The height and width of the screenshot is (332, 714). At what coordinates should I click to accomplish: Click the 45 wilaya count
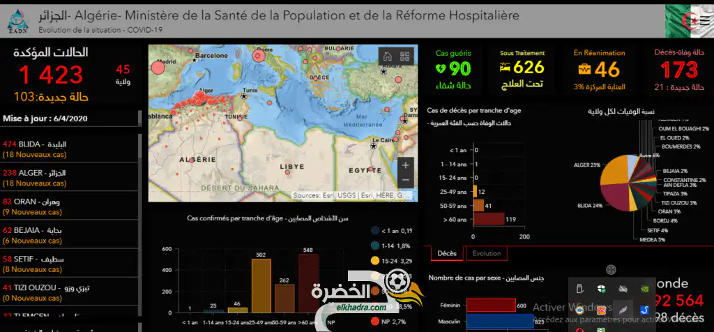(123, 70)
